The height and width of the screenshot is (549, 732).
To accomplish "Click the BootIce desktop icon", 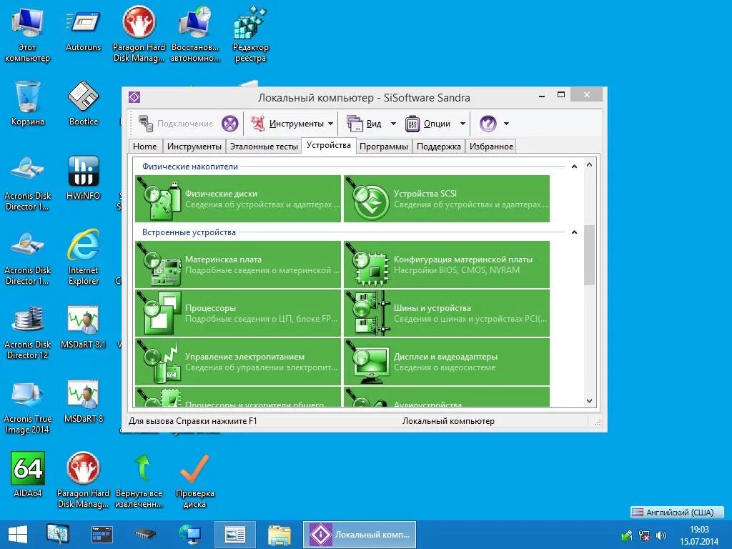I will pyautogui.click(x=84, y=104).
